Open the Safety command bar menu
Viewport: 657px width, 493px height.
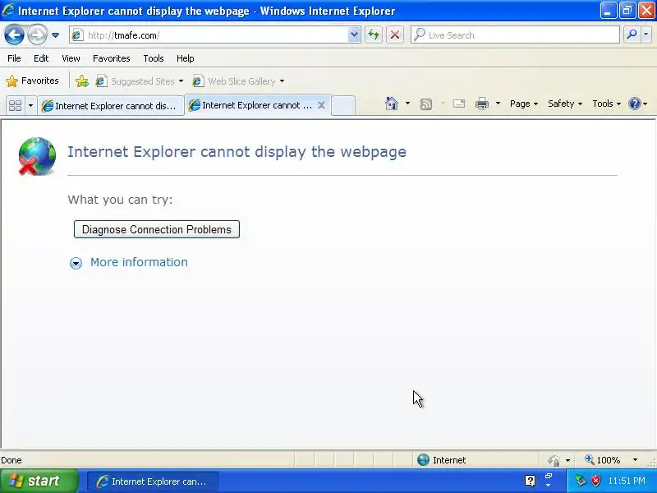tap(565, 104)
